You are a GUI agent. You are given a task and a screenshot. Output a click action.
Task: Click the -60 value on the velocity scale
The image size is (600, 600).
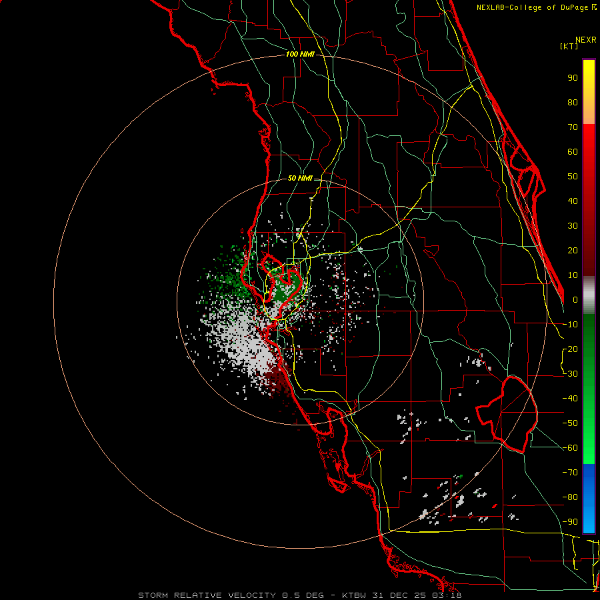[570, 448]
